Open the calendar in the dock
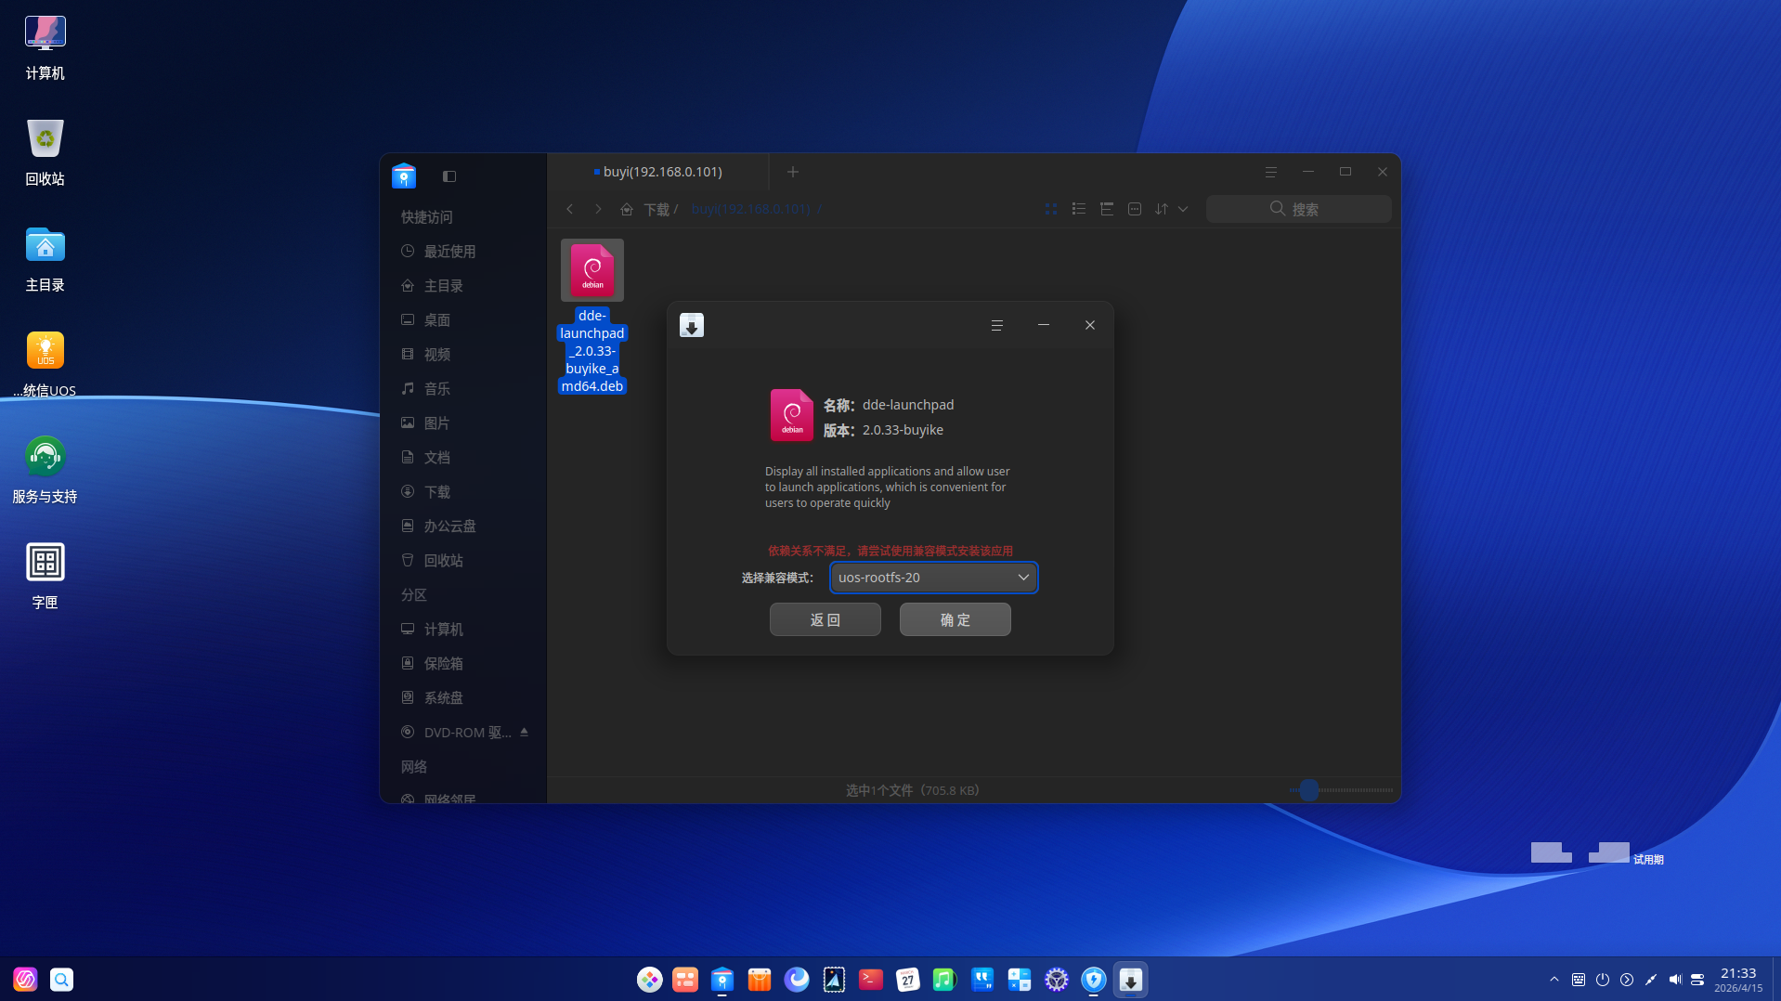 click(x=907, y=980)
